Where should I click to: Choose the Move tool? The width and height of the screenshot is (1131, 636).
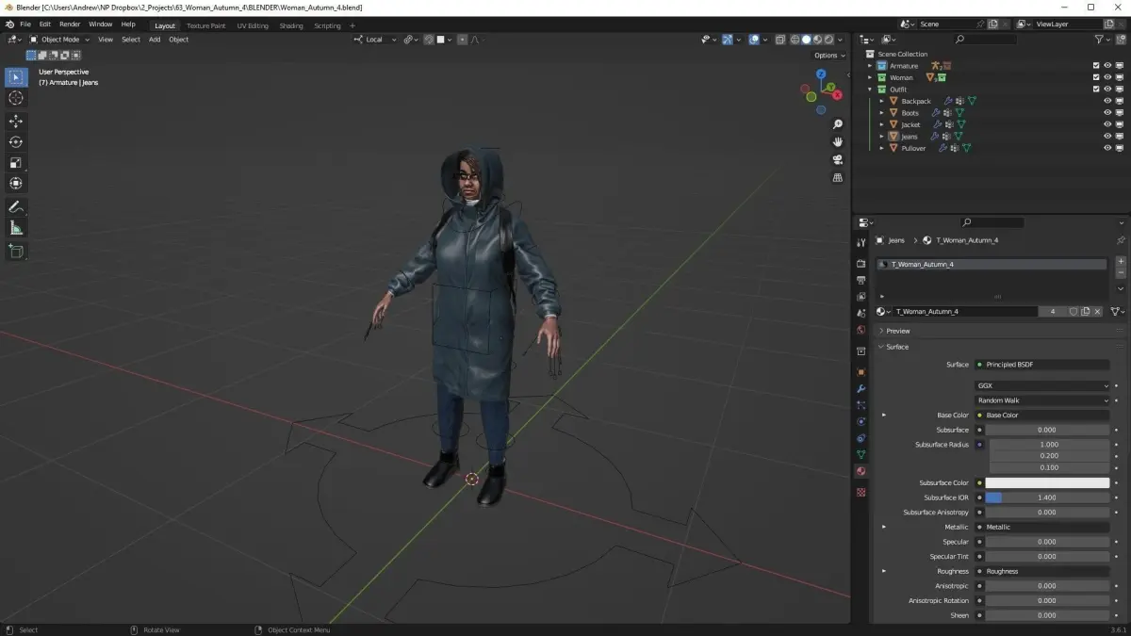16,122
